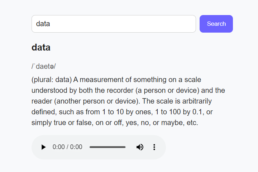Click the word 'measurement' in the definition
258x172 pixels.
tap(101, 80)
